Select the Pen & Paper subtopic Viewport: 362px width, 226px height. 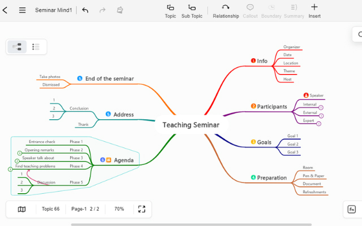313,176
